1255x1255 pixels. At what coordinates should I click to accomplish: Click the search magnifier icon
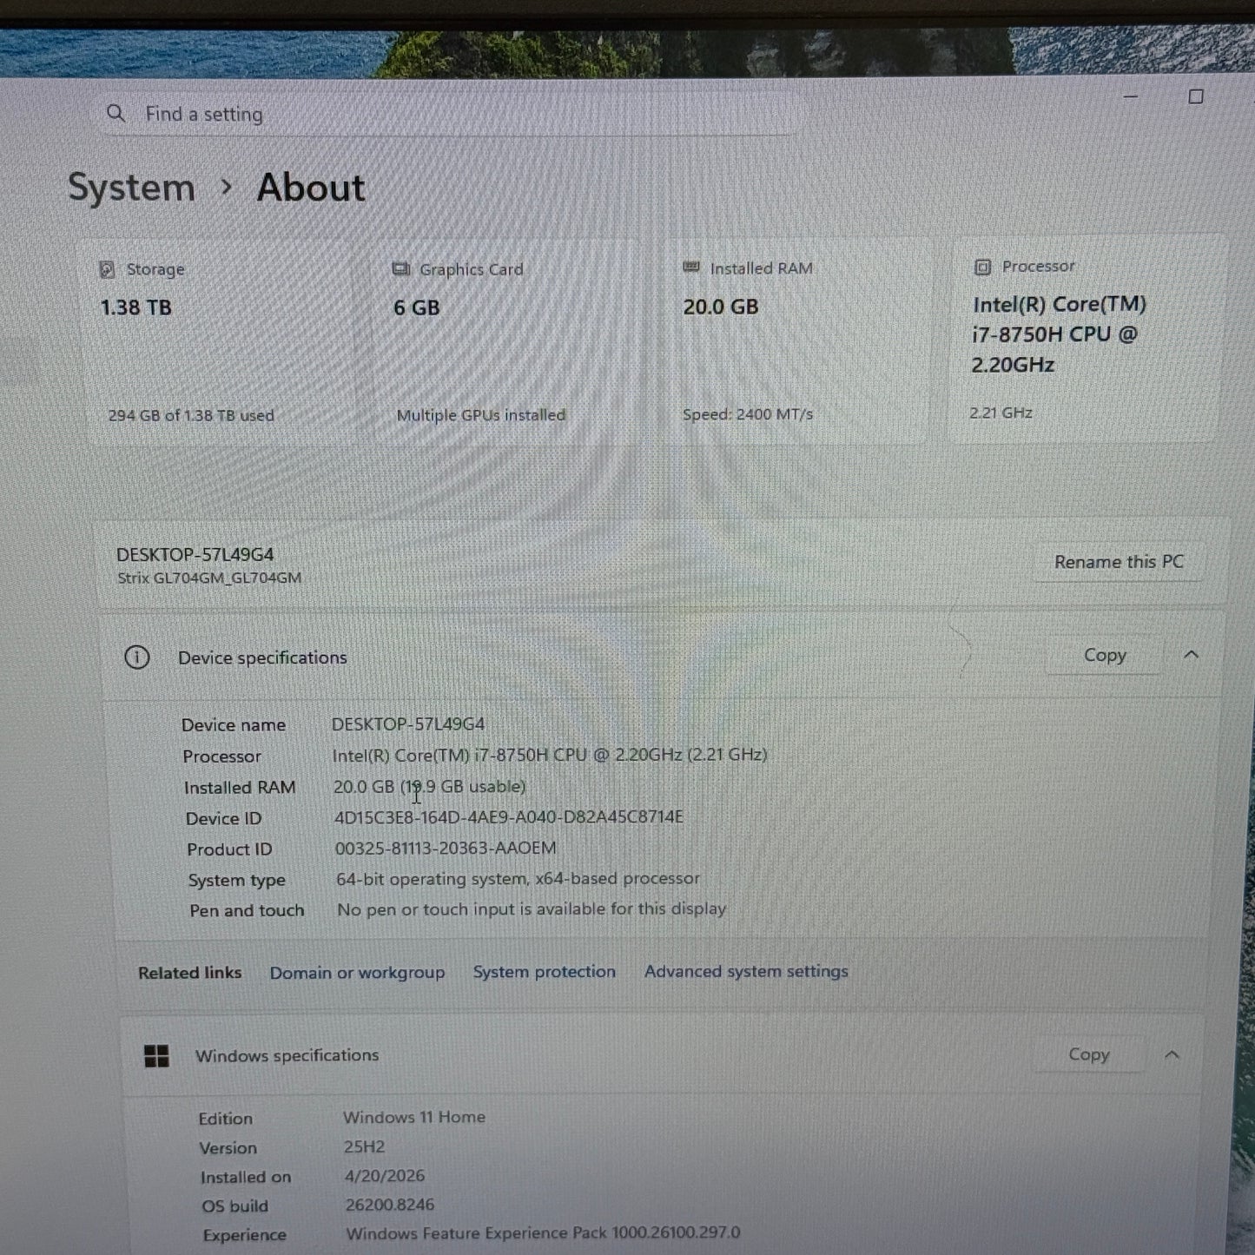(116, 113)
